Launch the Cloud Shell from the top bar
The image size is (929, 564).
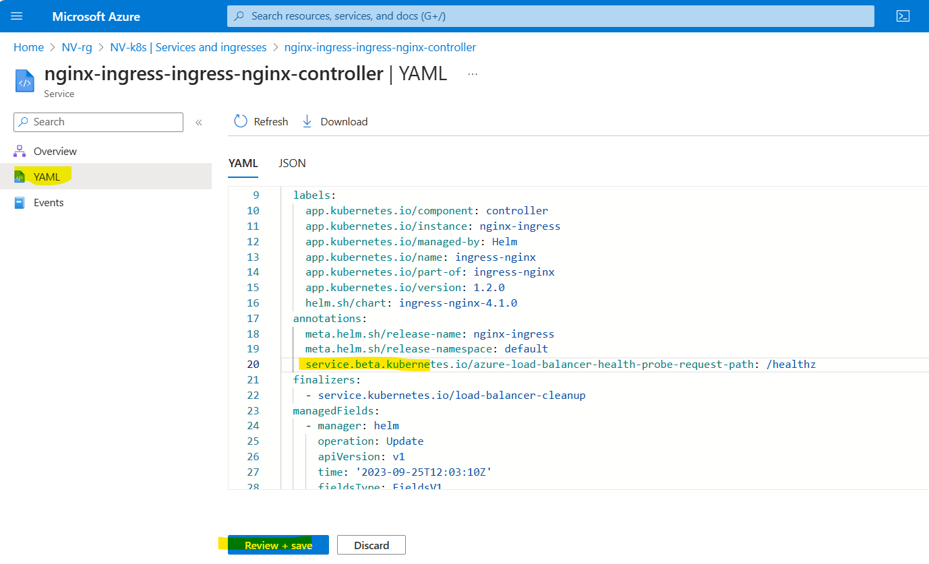coord(903,15)
